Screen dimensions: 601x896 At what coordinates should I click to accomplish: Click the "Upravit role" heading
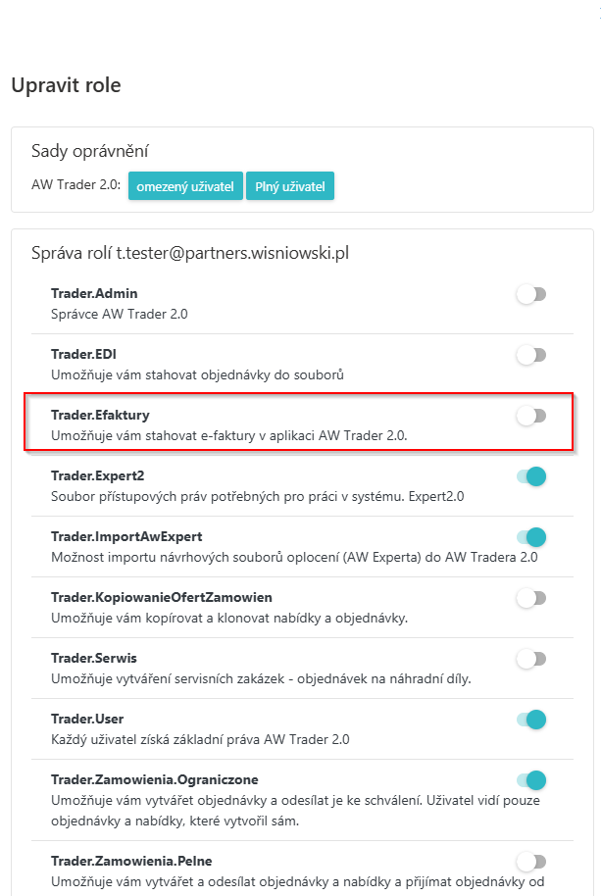click(x=66, y=85)
